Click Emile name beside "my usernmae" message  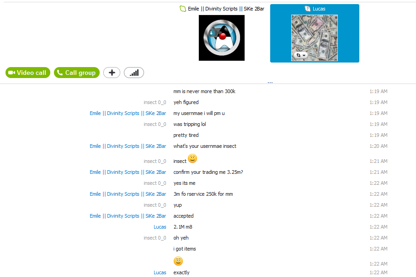pyautogui.click(x=128, y=113)
